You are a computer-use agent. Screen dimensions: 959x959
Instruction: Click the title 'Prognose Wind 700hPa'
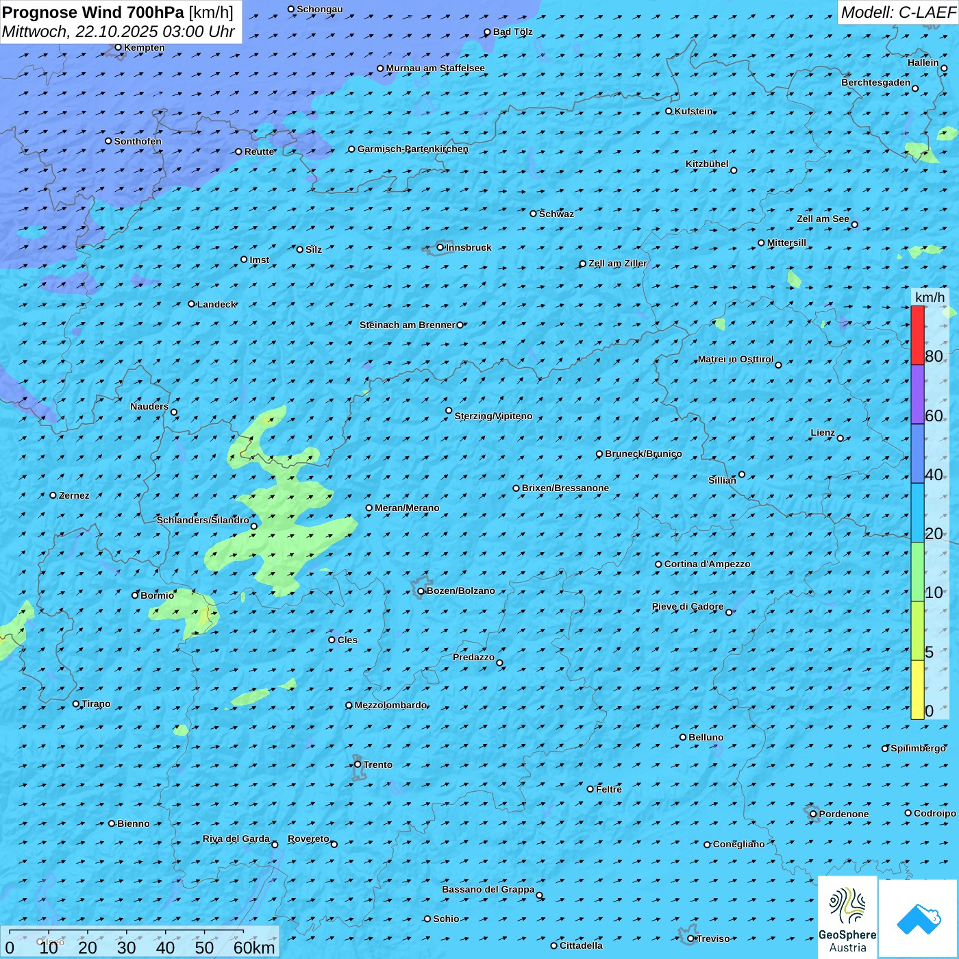coord(93,12)
